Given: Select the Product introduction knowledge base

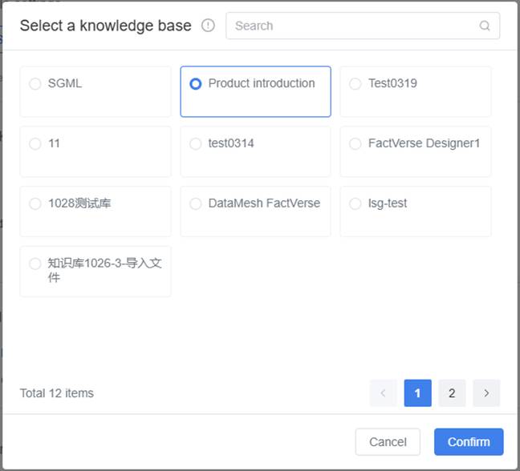Looking at the screenshot, I should pyautogui.click(x=196, y=84).
